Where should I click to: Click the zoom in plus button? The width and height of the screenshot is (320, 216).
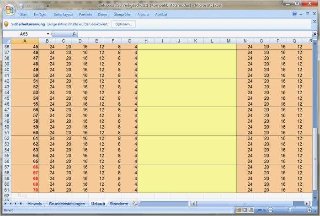[309, 210]
